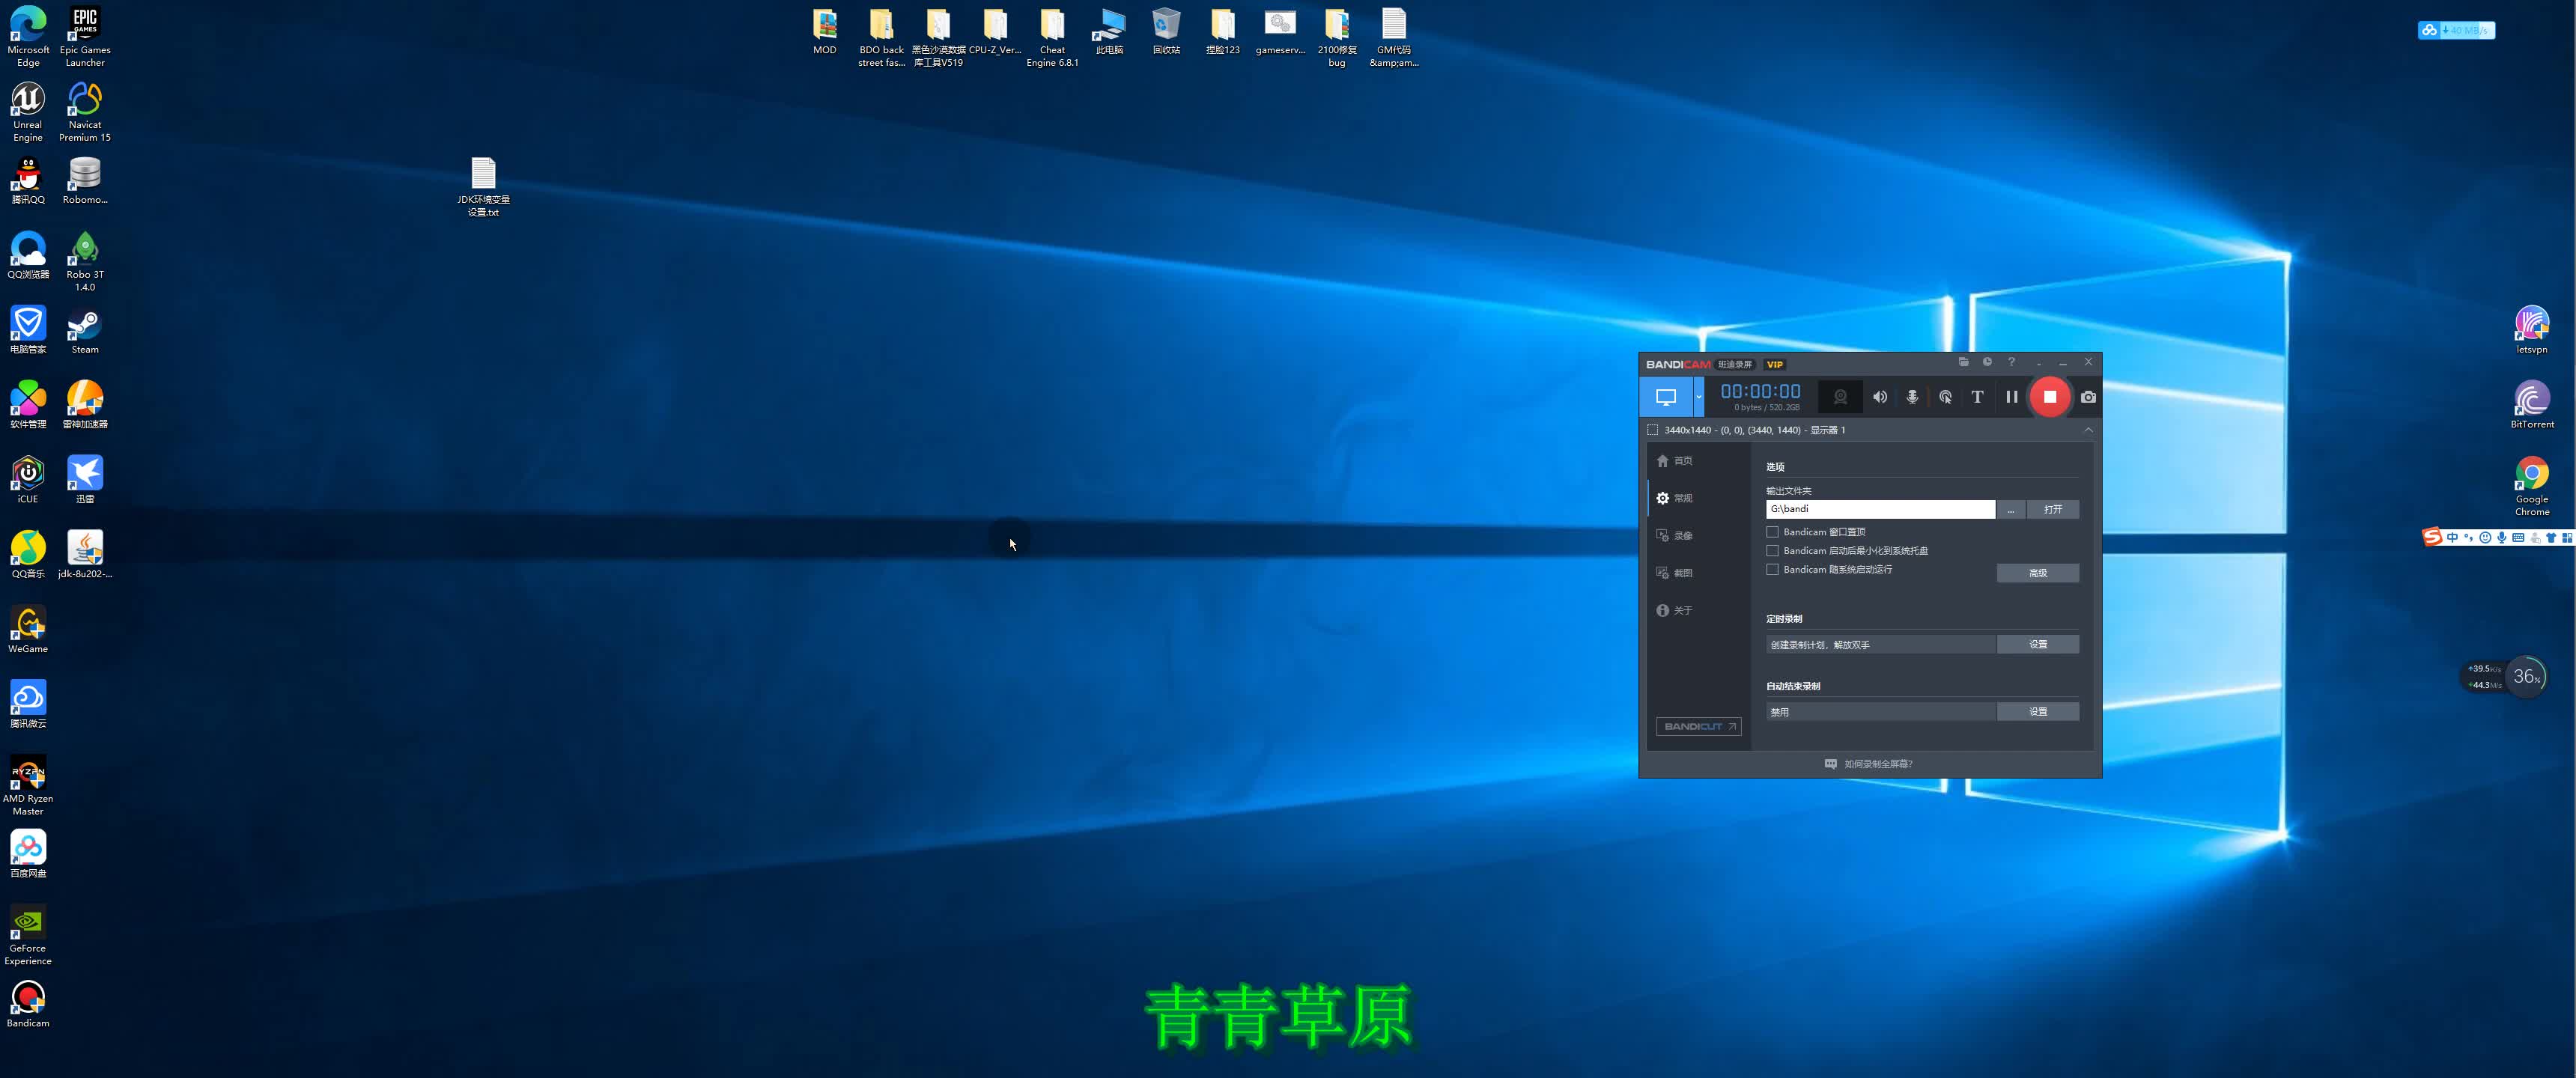Click Sogou voice input microphone icon
The height and width of the screenshot is (1078, 2576).
pyautogui.click(x=2501, y=538)
